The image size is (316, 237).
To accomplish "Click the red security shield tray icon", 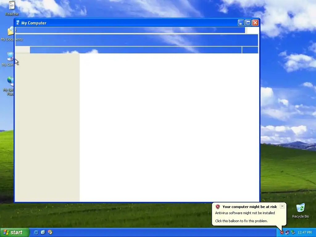I will tap(282, 233).
